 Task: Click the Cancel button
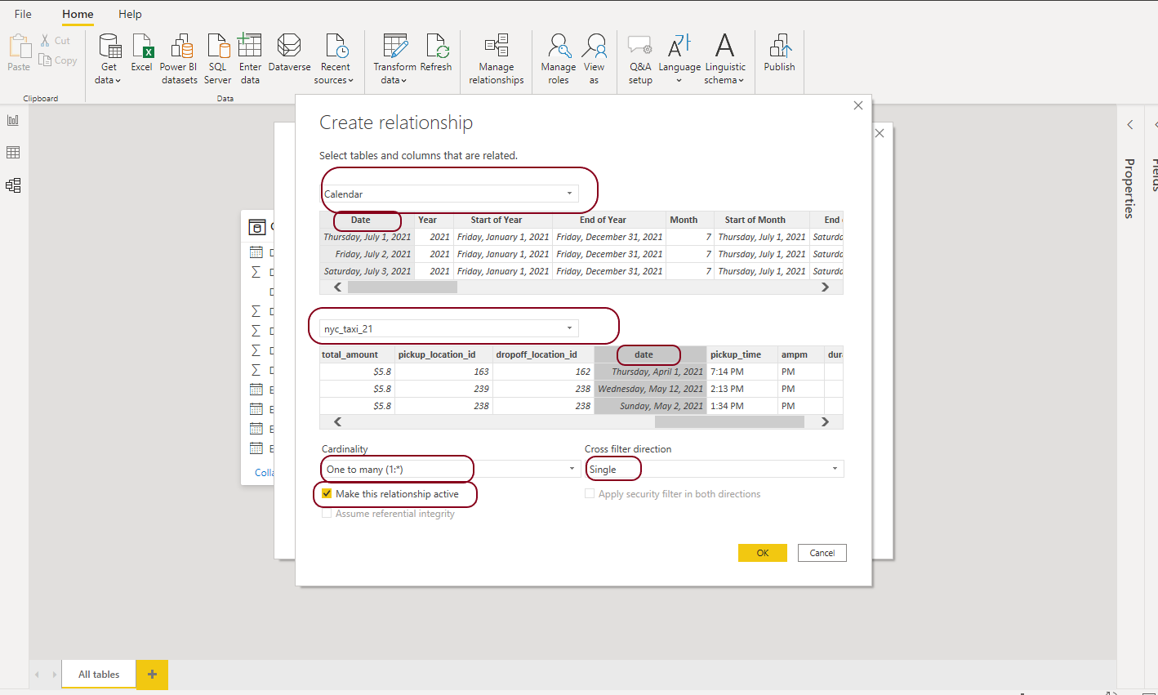click(822, 553)
